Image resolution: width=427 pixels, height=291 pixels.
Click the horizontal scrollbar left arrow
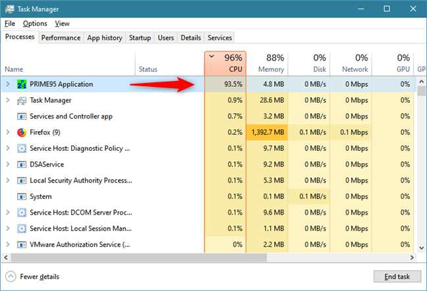click(x=6, y=257)
